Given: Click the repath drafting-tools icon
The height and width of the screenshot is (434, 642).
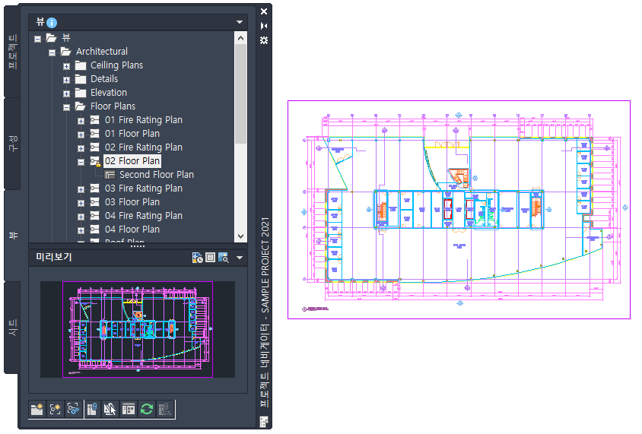Looking at the screenshot, I should (110, 409).
